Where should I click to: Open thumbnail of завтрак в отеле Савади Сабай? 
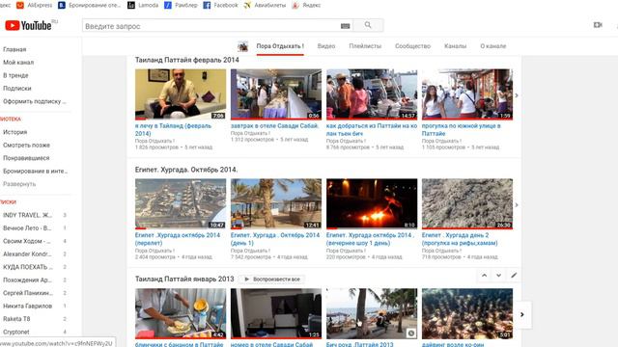click(x=276, y=94)
